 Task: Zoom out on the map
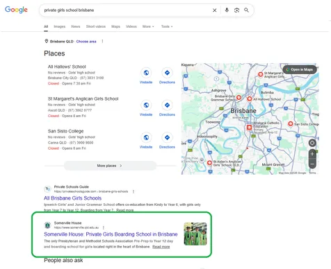(x=312, y=164)
